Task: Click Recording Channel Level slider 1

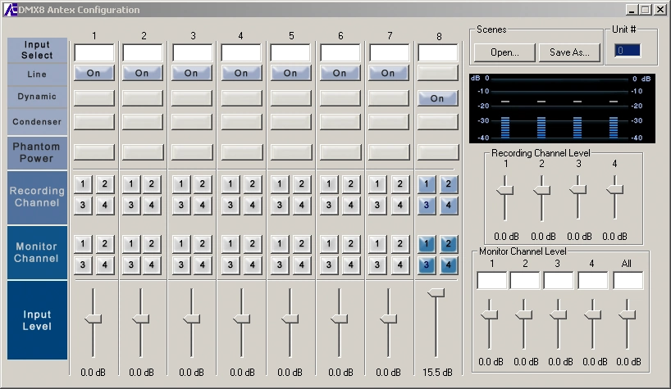Action: click(x=505, y=190)
